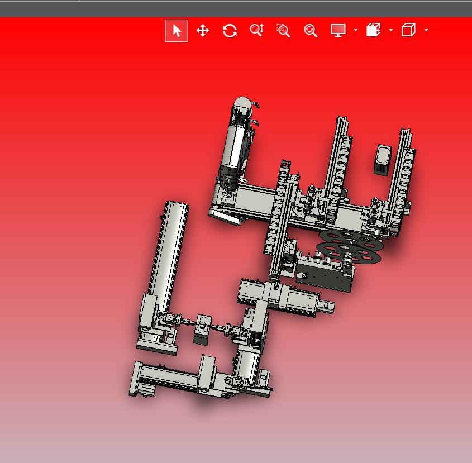Activate the Zoom in/out tool
Viewport: 472px width, 463px height.
(x=257, y=30)
